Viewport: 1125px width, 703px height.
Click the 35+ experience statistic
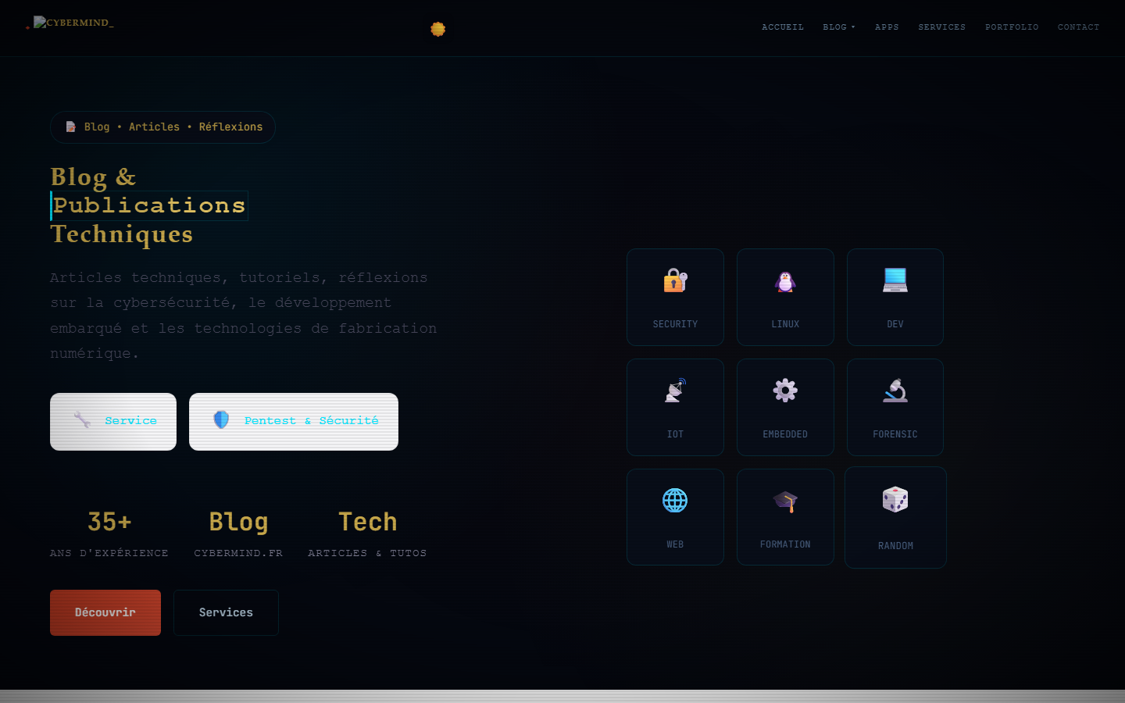pos(109,522)
